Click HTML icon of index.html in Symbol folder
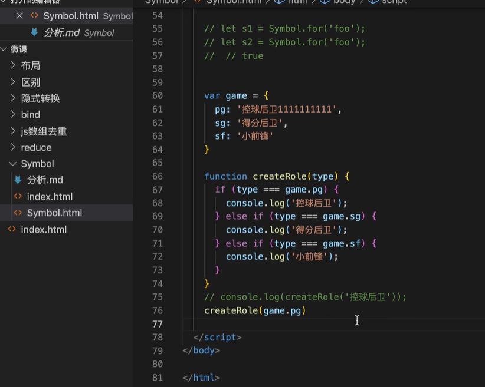 coord(18,196)
